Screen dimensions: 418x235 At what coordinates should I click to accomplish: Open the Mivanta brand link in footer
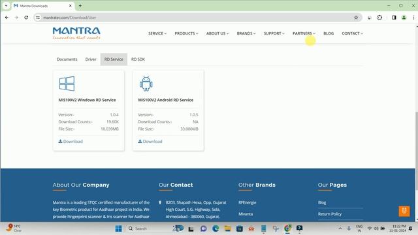point(246,214)
